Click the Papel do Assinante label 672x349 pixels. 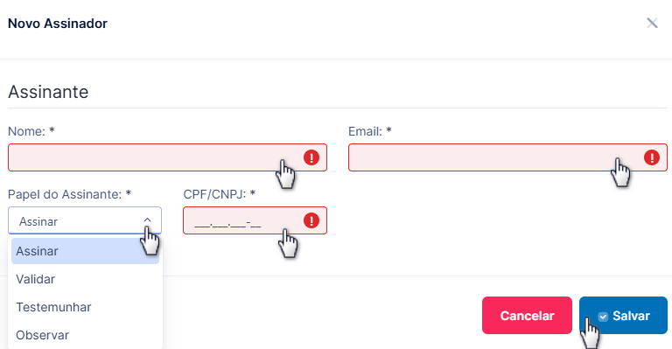(x=69, y=194)
